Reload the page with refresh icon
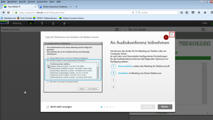Viewport: 213px width, 120px height. 133,13
